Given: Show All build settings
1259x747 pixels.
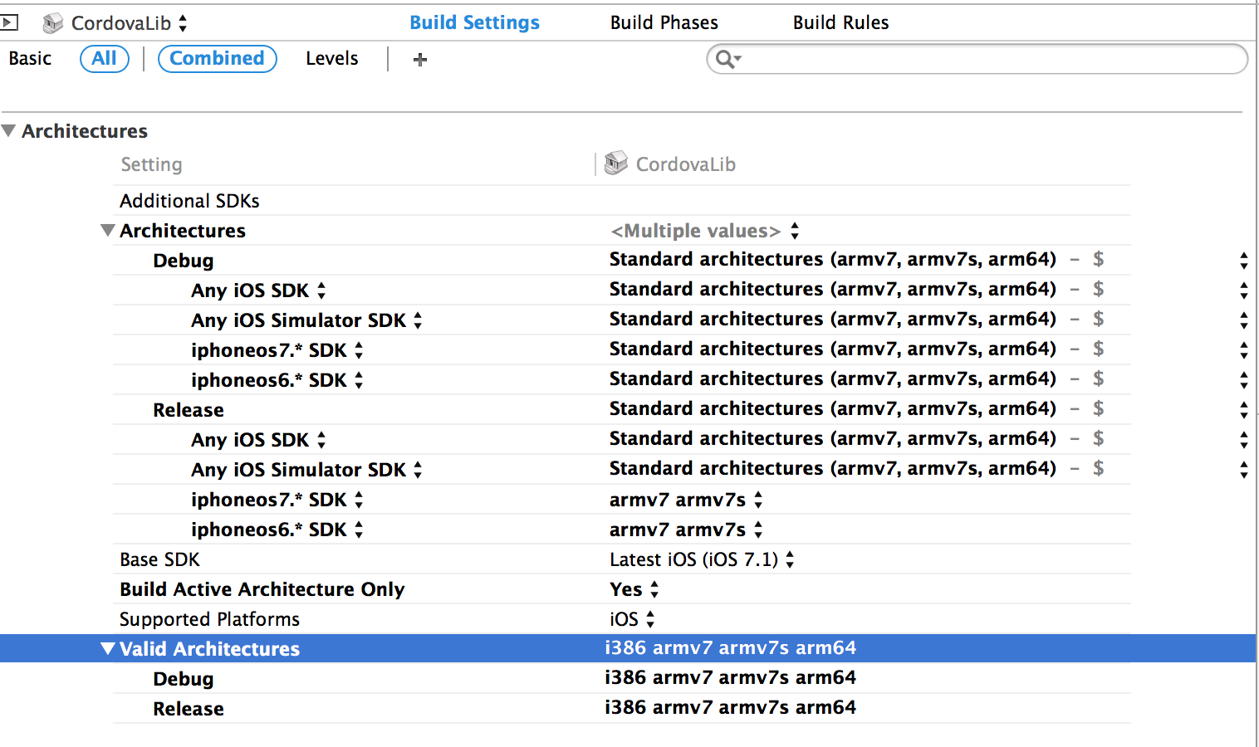Looking at the screenshot, I should (105, 58).
